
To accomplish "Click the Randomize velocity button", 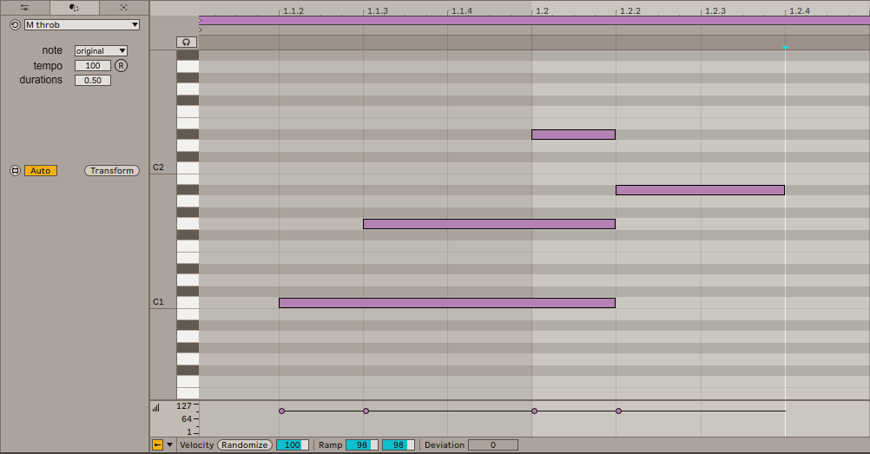I will (244, 444).
